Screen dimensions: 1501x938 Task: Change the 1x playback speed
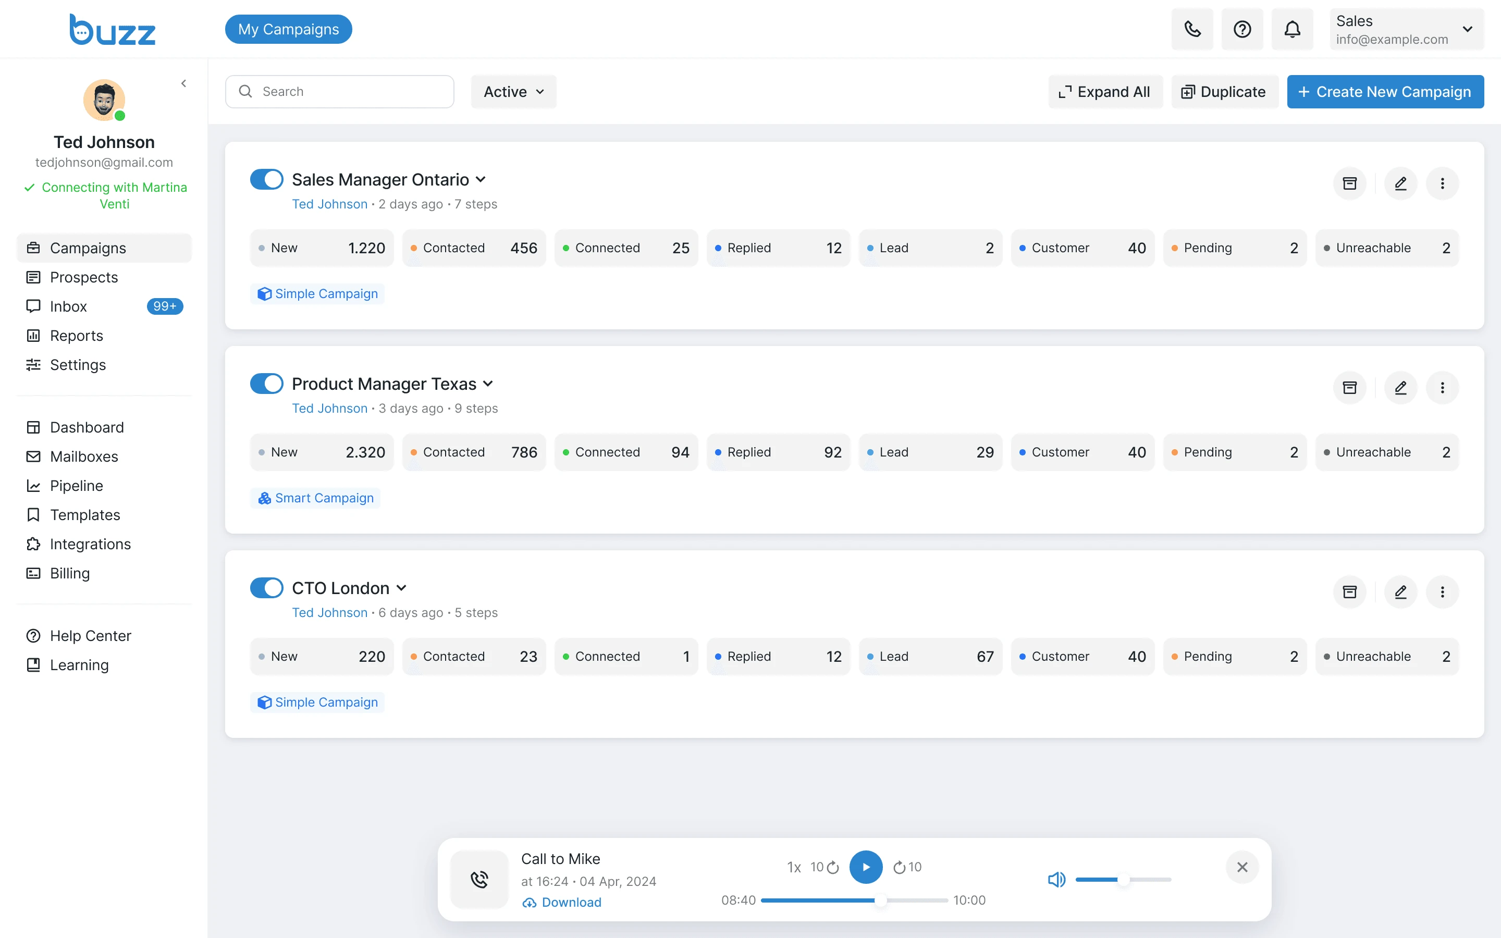(794, 867)
